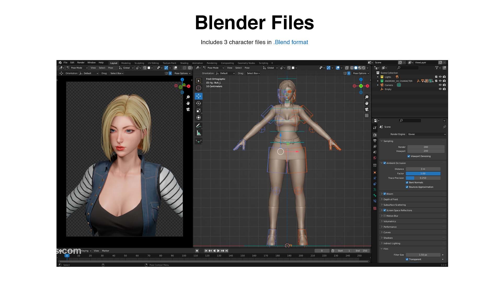Select the Measure tool icon
The height and width of the screenshot is (282, 502).
pyautogui.click(x=198, y=133)
